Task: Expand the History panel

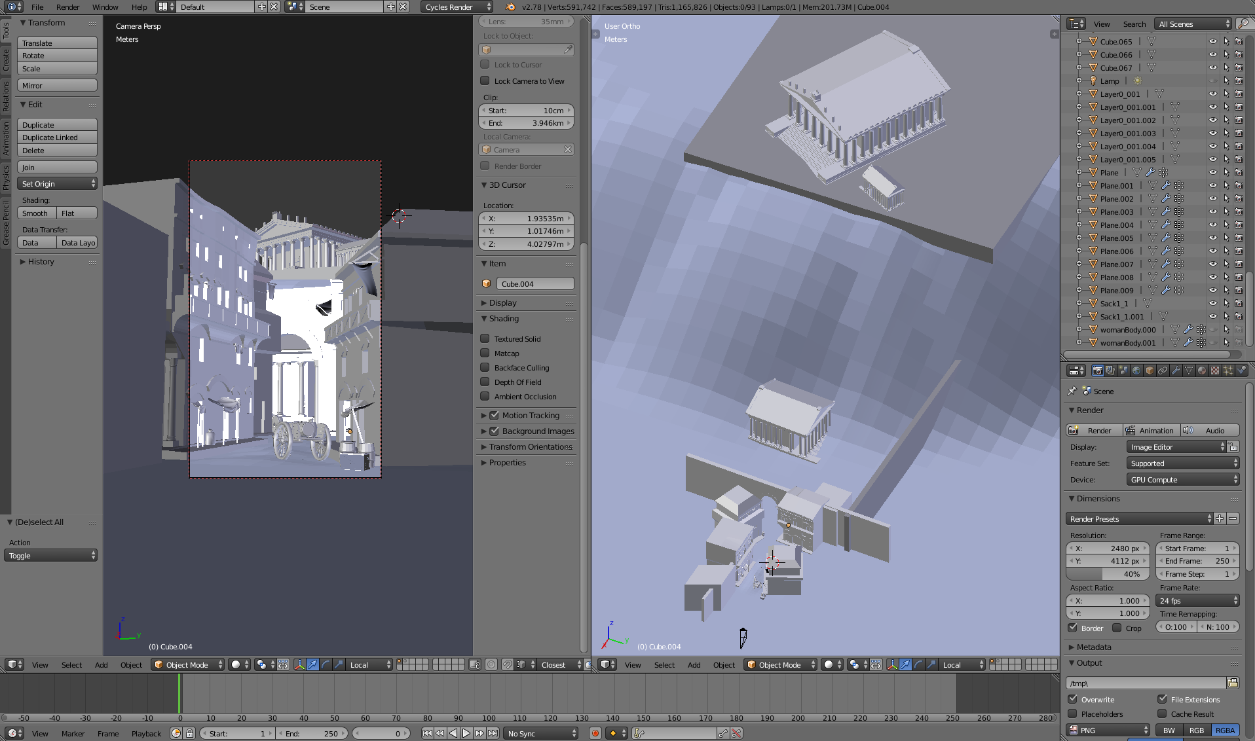Action: tap(41, 262)
